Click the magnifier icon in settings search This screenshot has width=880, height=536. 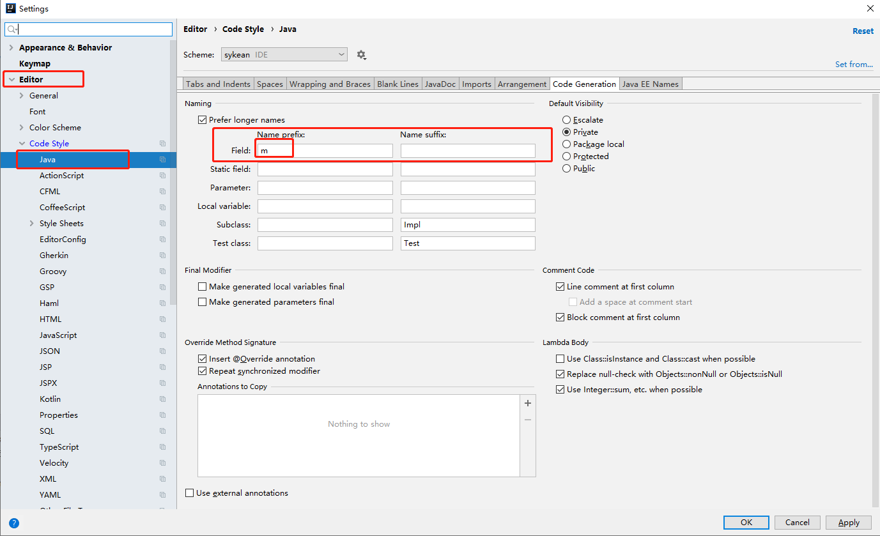[12, 29]
